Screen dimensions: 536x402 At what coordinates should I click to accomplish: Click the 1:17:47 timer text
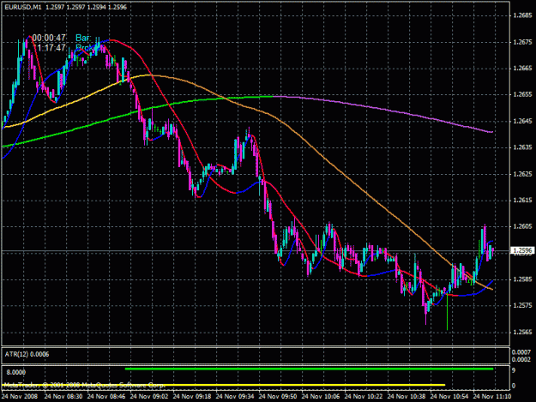pos(51,47)
